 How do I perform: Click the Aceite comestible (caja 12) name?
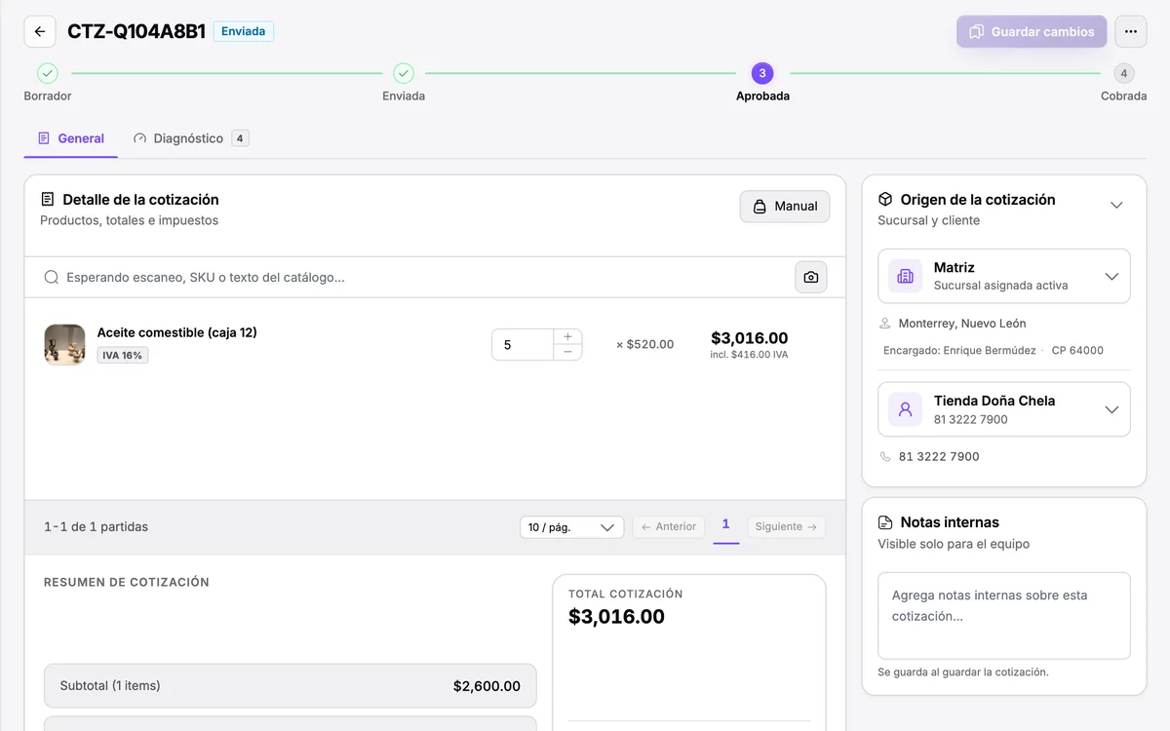point(177,332)
